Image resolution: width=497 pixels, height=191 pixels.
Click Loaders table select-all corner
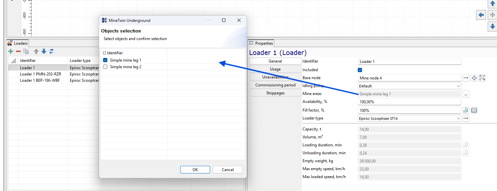[13, 61]
